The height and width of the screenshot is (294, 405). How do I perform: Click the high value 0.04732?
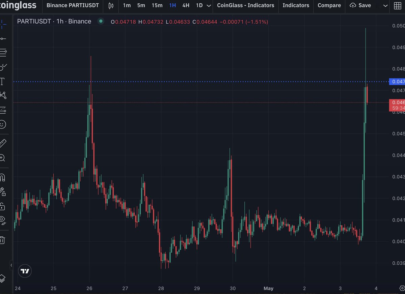click(x=153, y=22)
